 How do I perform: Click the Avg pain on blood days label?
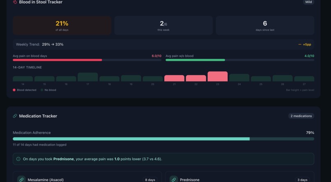click(30, 56)
